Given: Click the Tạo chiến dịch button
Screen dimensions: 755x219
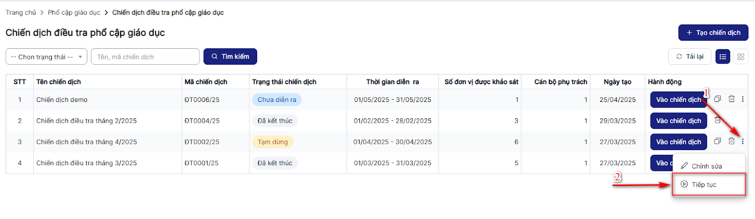Looking at the screenshot, I should [713, 33].
